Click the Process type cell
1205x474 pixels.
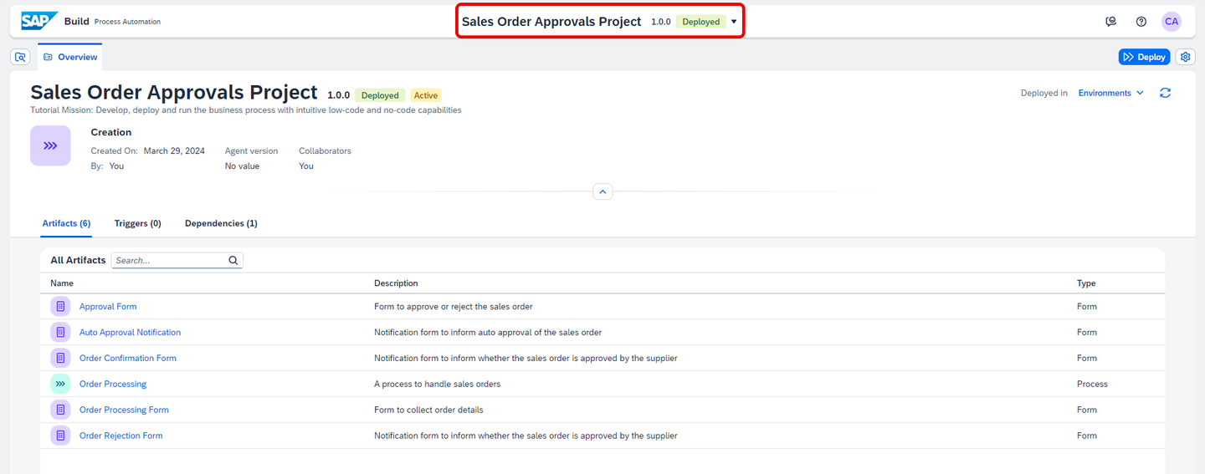click(1092, 384)
